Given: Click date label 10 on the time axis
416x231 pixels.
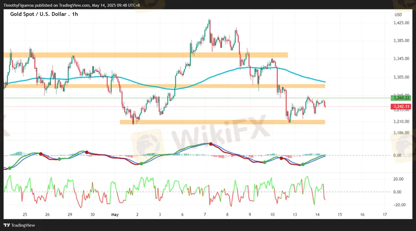Looking at the screenshot, I should (x=273, y=214).
